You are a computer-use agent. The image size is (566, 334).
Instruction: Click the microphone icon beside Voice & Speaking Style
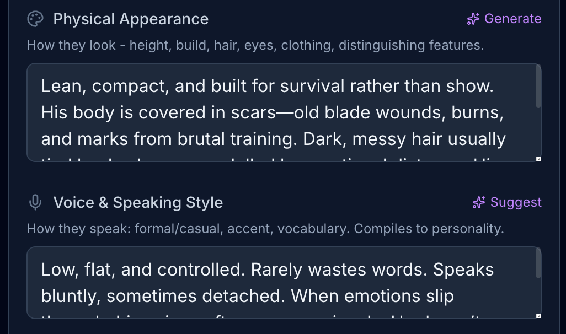(35, 203)
